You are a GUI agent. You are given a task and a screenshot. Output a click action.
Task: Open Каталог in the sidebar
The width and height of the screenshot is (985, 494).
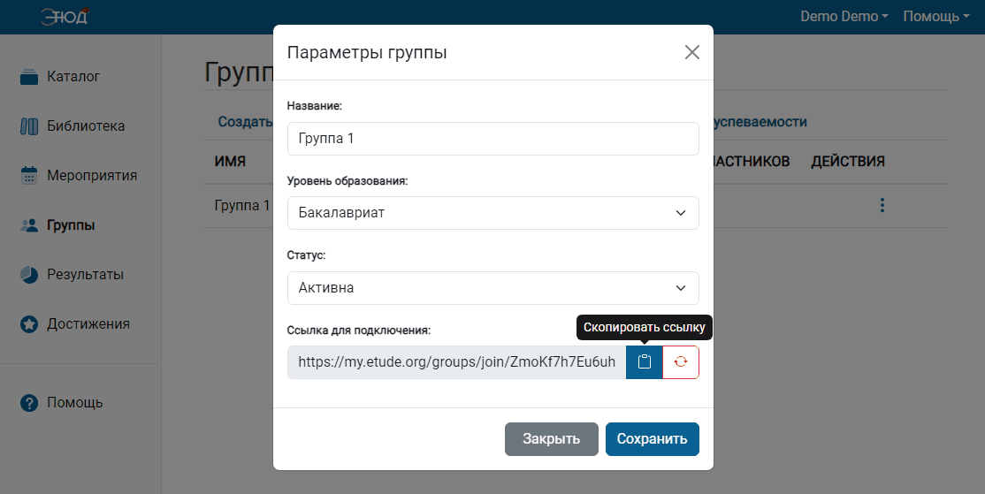click(x=73, y=77)
